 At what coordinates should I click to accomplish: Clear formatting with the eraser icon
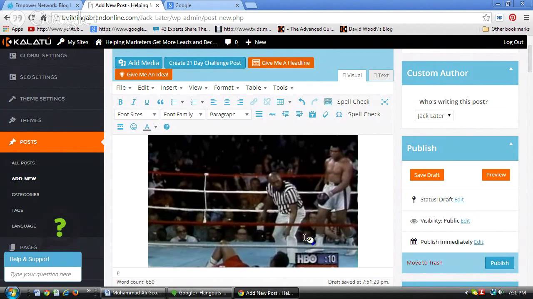click(326, 114)
